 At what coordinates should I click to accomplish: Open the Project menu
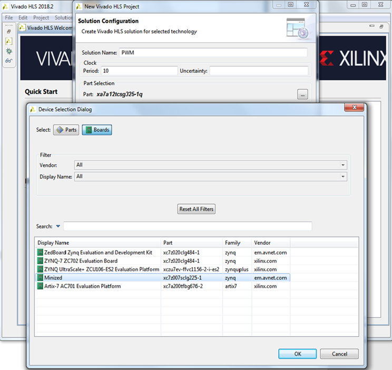[41, 17]
